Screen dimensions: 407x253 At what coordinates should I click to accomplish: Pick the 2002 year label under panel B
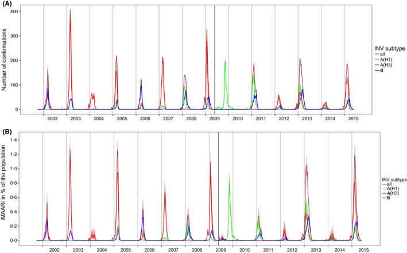click(55, 250)
